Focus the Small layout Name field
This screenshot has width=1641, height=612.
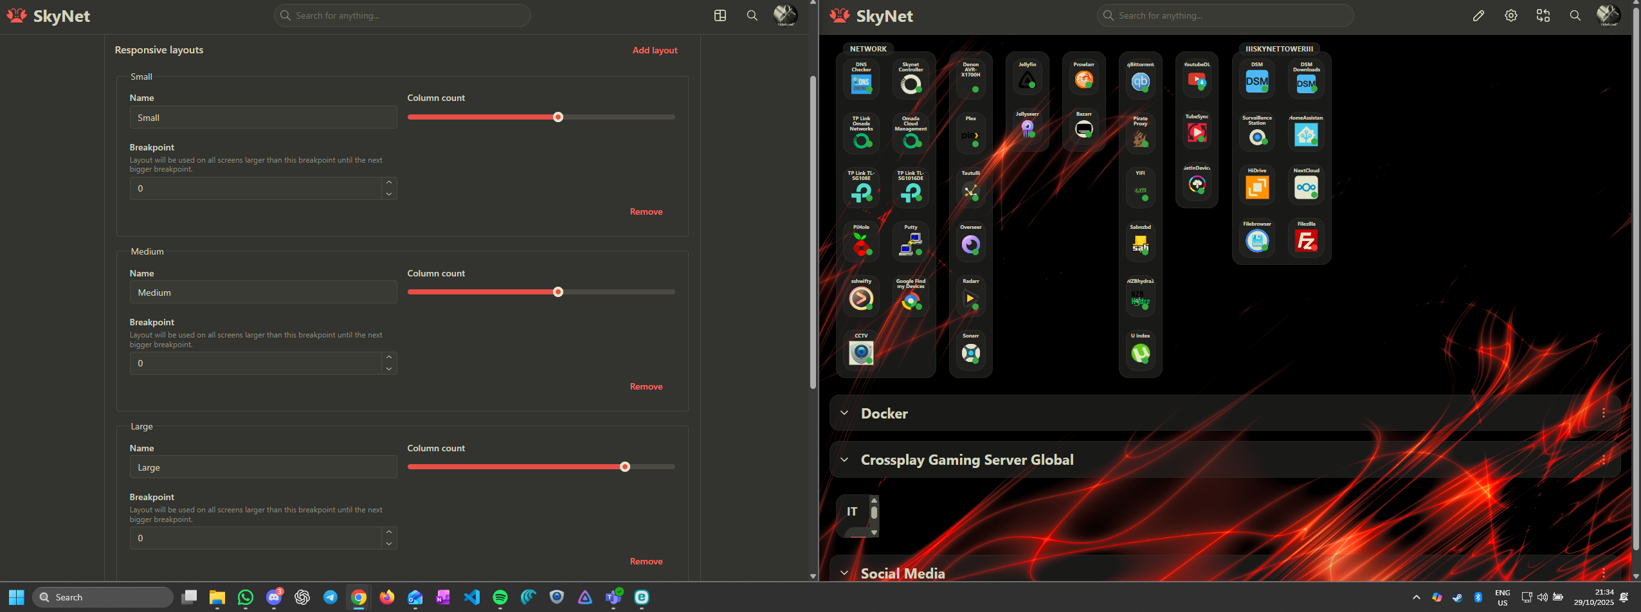263,118
